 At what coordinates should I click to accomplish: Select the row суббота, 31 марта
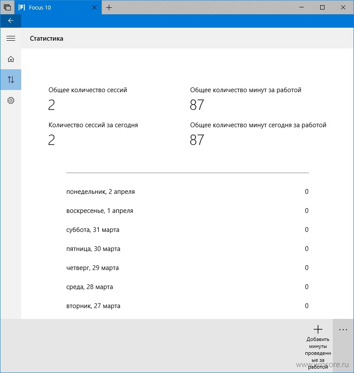(188, 230)
